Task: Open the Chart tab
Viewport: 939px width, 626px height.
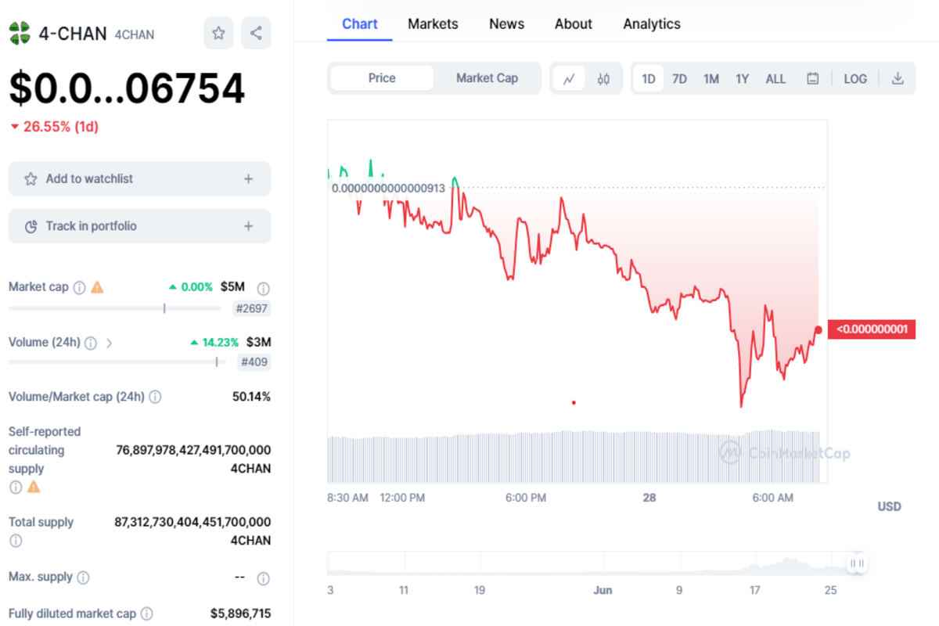Action: (x=360, y=24)
